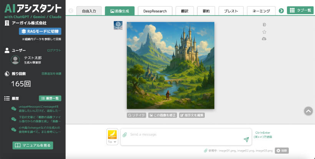315x159 pixels.
Task: Click the リテイク retake button
Action: [136, 115]
